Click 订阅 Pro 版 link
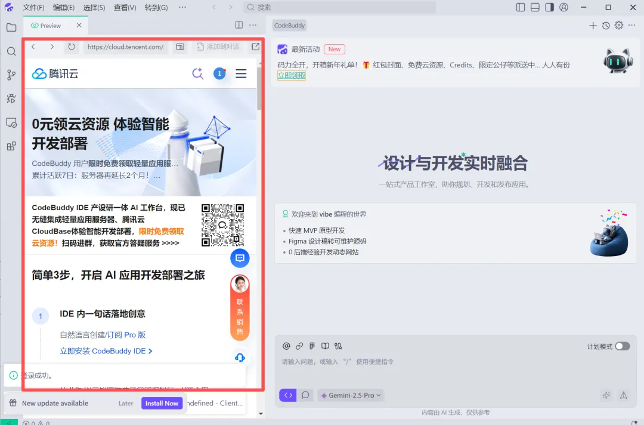 tap(126, 335)
